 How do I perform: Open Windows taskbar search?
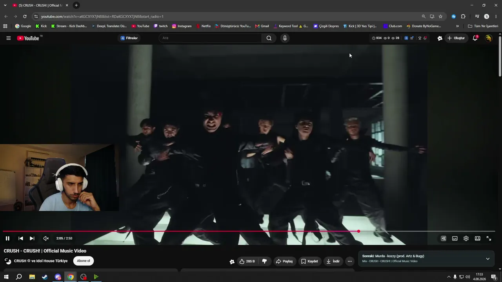(19, 277)
